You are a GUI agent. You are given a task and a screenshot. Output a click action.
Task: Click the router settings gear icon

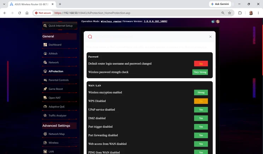218,21
